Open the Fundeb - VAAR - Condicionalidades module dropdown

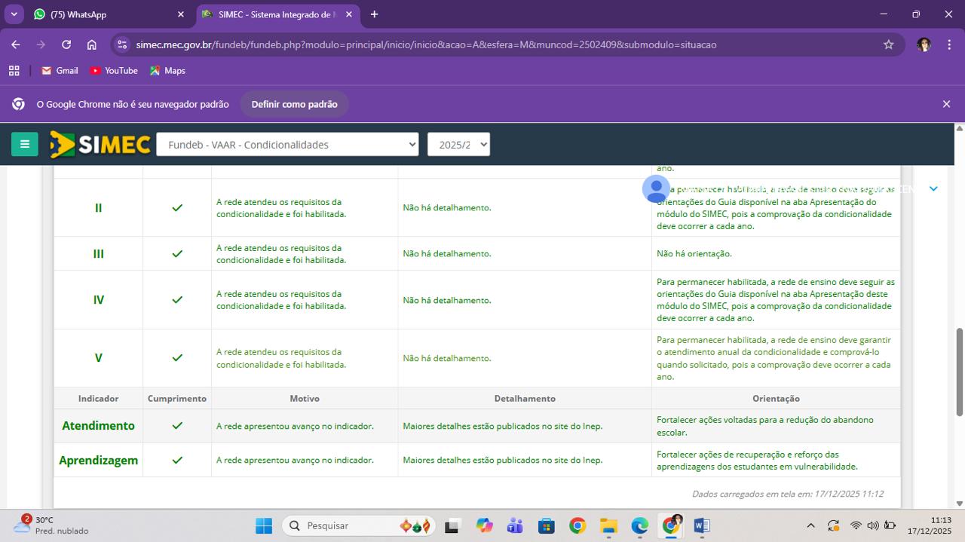point(287,144)
